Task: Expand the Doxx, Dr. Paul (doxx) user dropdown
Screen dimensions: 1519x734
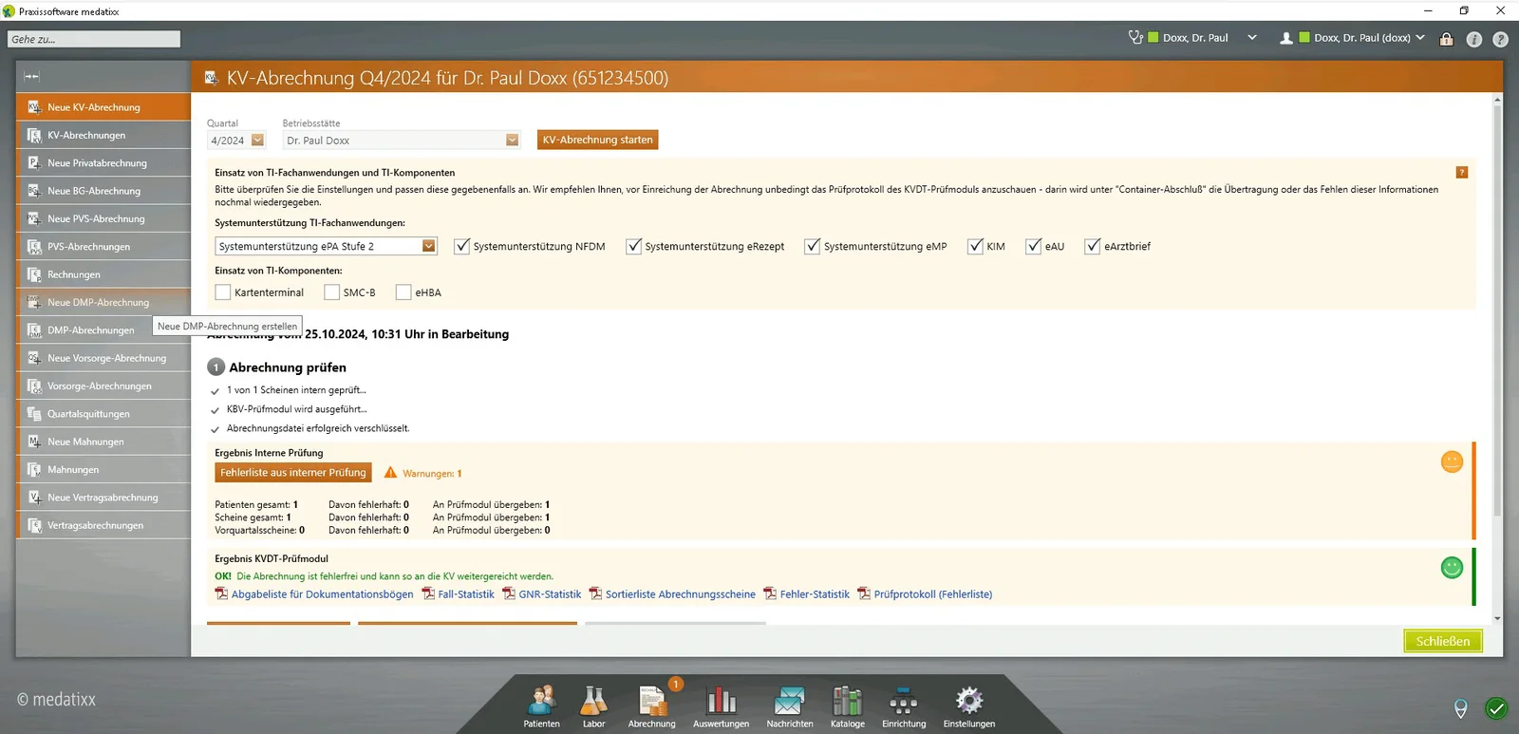Action: 1420,38
